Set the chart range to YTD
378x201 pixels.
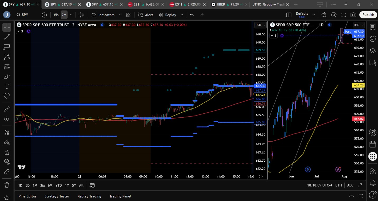pyautogui.click(x=59, y=185)
